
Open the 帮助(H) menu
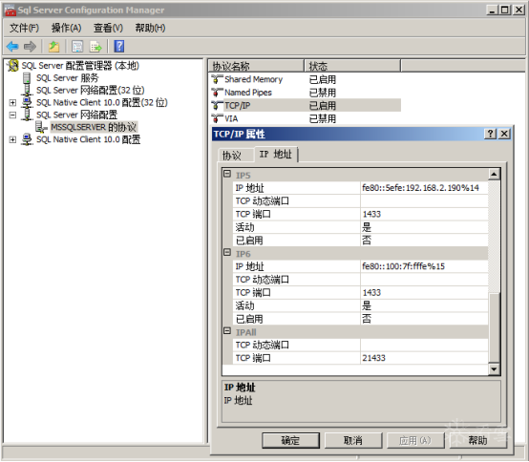click(151, 28)
